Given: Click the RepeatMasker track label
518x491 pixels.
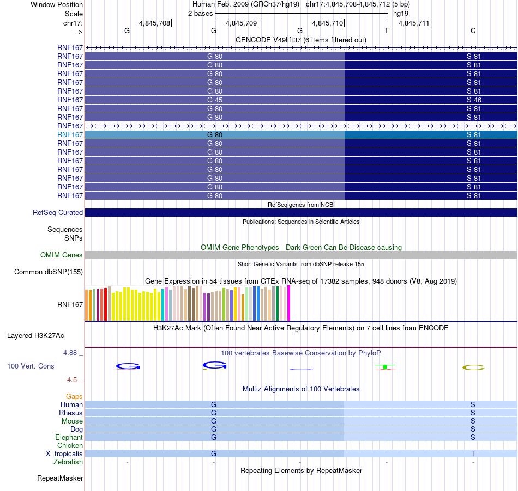Looking at the screenshot, I should pos(60,478).
